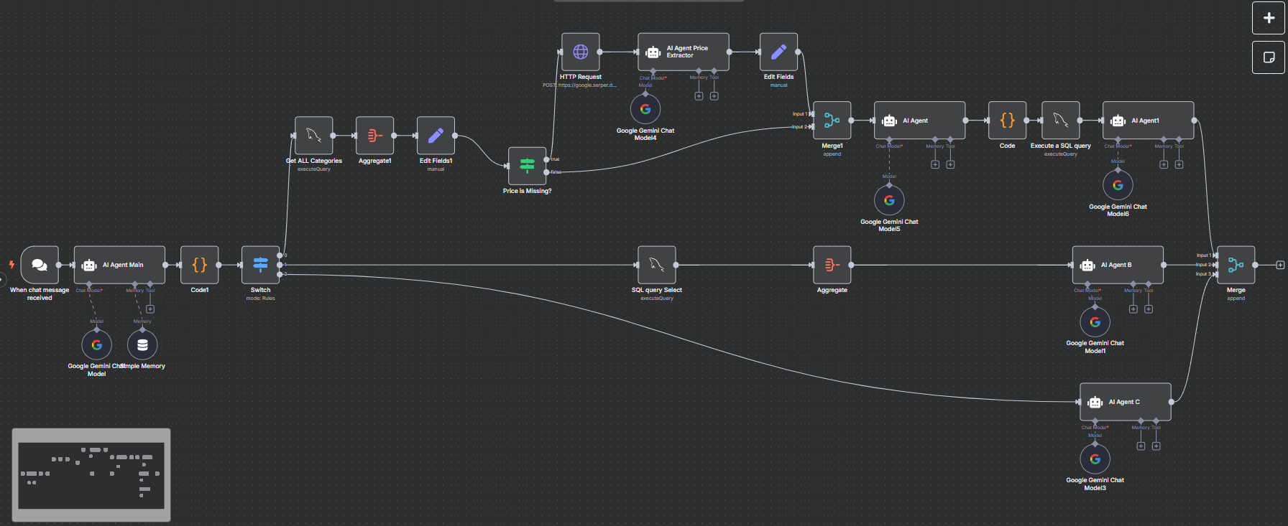The height and width of the screenshot is (526, 1288).
Task: Add a tool to AI Agent Main
Action: click(x=150, y=309)
